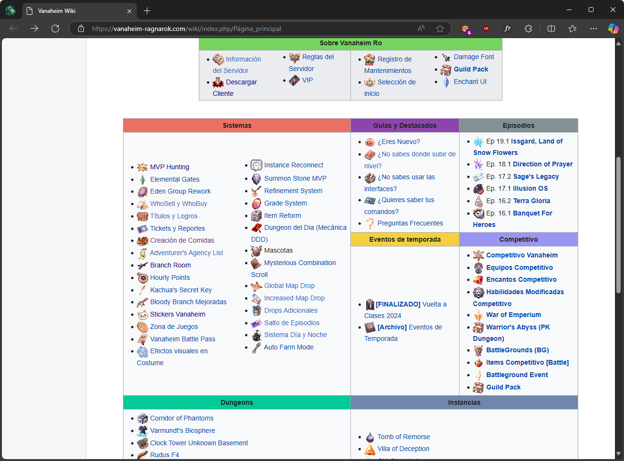Viewport: 624px width, 461px height.
Task: Open the Sistema Día y Noche link
Action: [296, 335]
